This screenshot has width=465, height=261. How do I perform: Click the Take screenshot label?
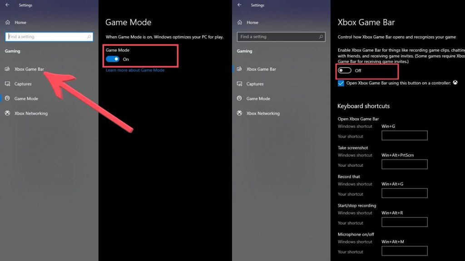(352, 148)
